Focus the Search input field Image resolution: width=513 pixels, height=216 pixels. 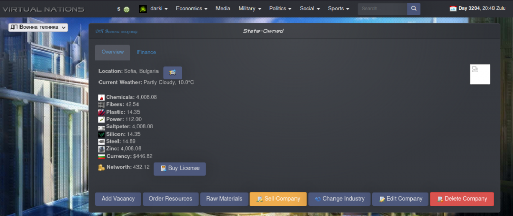click(x=382, y=9)
